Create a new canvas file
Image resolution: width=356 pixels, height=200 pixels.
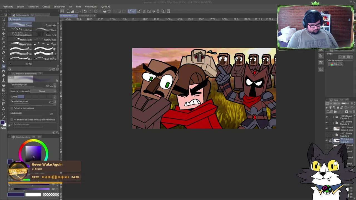pyautogui.click(x=68, y=11)
